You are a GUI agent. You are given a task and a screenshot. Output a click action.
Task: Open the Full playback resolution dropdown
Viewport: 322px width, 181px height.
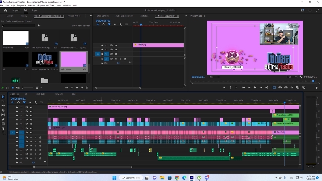point(292,77)
